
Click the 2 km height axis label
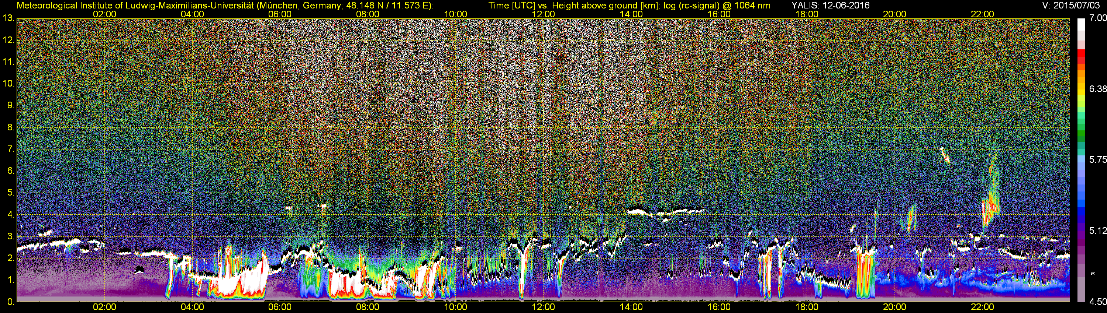click(11, 259)
